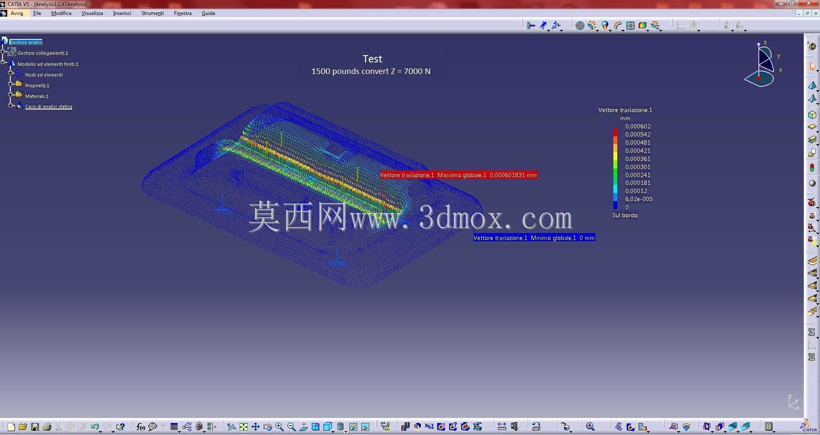Click the Print icon
820x435 pixels.
(47, 426)
